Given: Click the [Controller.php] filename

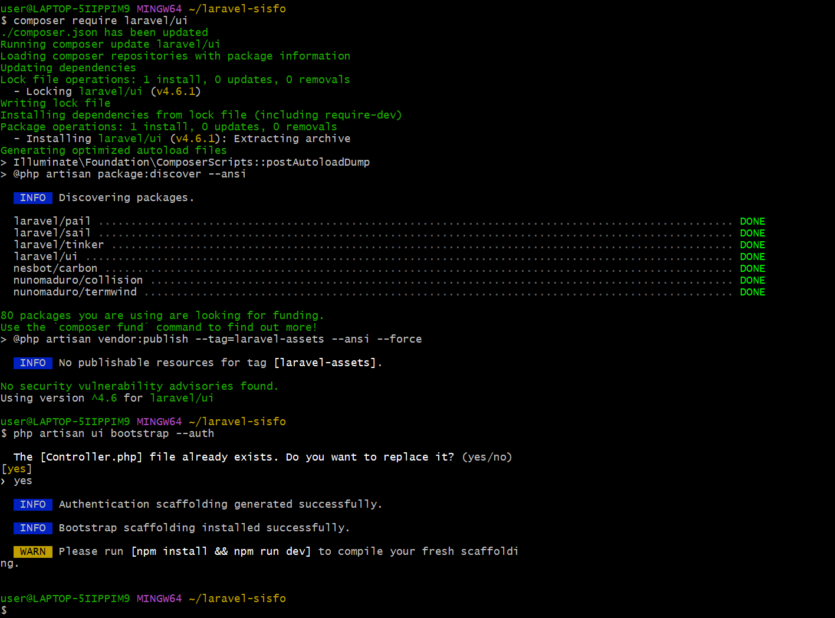Looking at the screenshot, I should (91, 457).
